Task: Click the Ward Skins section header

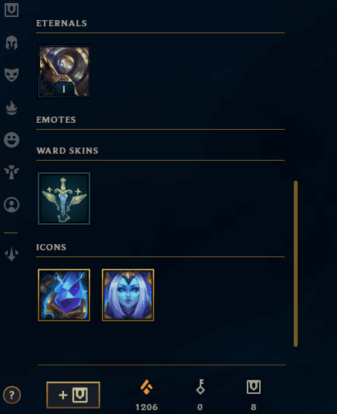Action: (x=67, y=151)
